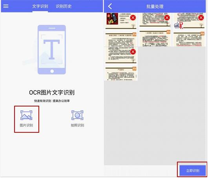Remove the fourth thumbnail in second row
Viewport: 210px width, 178px height.
click(x=133, y=52)
